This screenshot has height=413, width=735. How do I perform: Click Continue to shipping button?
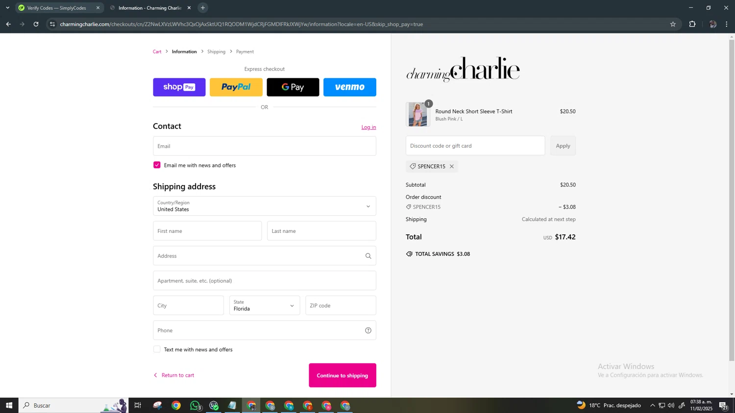point(343,375)
